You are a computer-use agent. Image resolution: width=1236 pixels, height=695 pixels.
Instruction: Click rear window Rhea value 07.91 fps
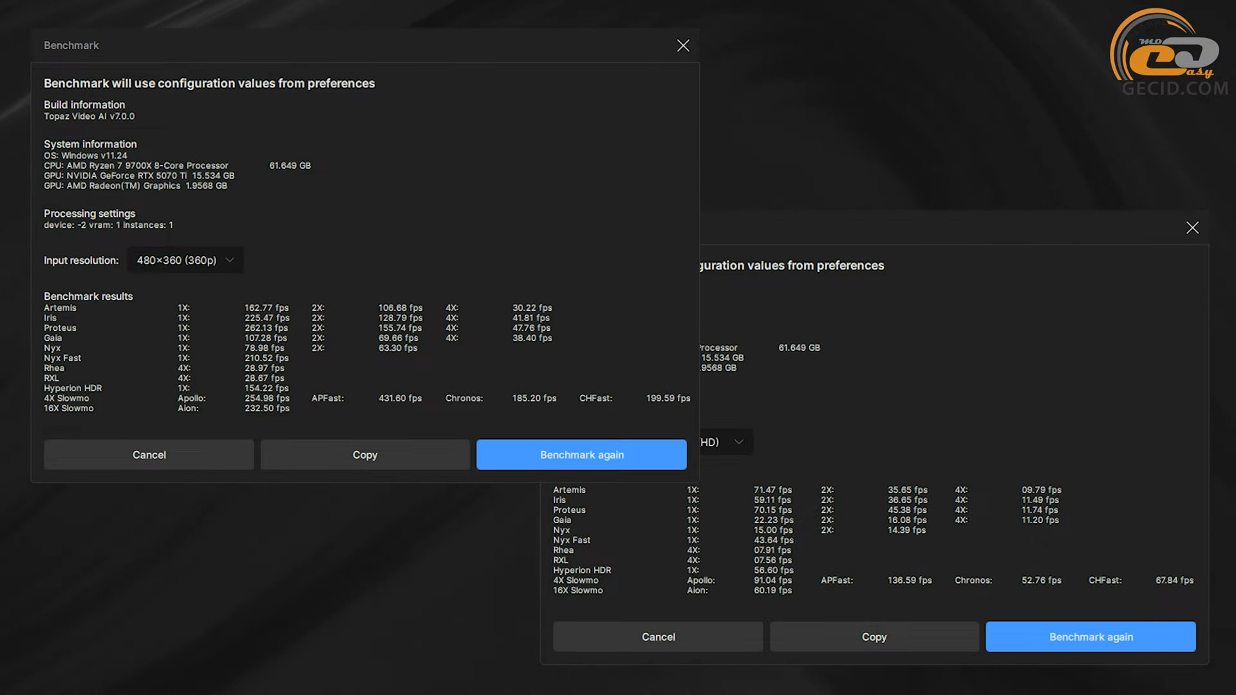772,550
